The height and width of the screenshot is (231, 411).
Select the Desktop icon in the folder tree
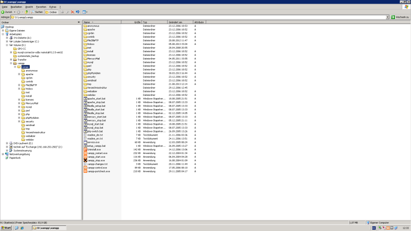point(3,27)
